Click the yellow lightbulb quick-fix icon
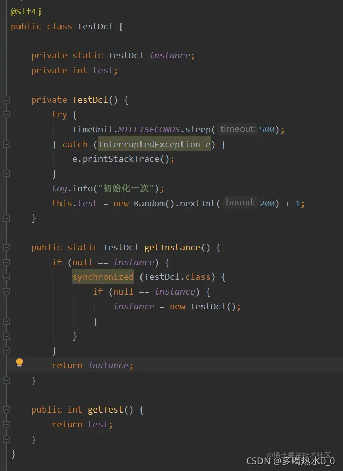This screenshot has width=343, height=471. coord(19,363)
